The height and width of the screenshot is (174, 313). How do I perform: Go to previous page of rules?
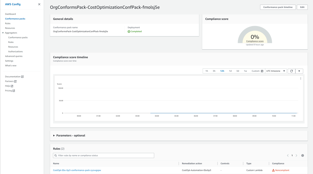[288, 155]
